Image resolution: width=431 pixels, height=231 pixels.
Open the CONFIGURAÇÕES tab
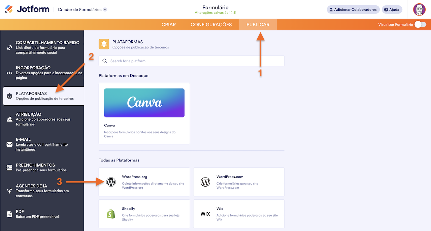(211, 24)
